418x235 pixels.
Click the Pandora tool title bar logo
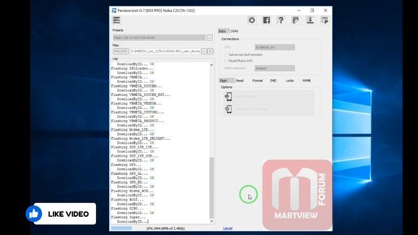tap(114, 10)
